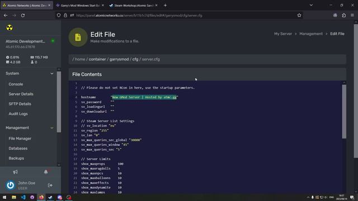Close the Steam Workshop tab
358x201 pixels.
click(x=156, y=5)
